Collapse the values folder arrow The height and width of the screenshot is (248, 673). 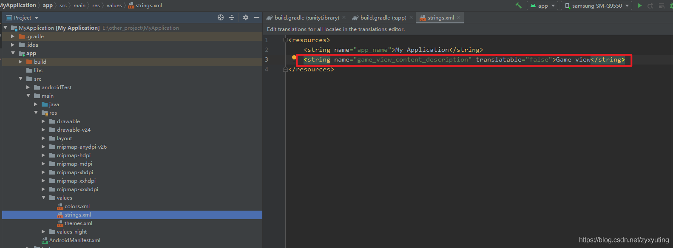pos(43,197)
